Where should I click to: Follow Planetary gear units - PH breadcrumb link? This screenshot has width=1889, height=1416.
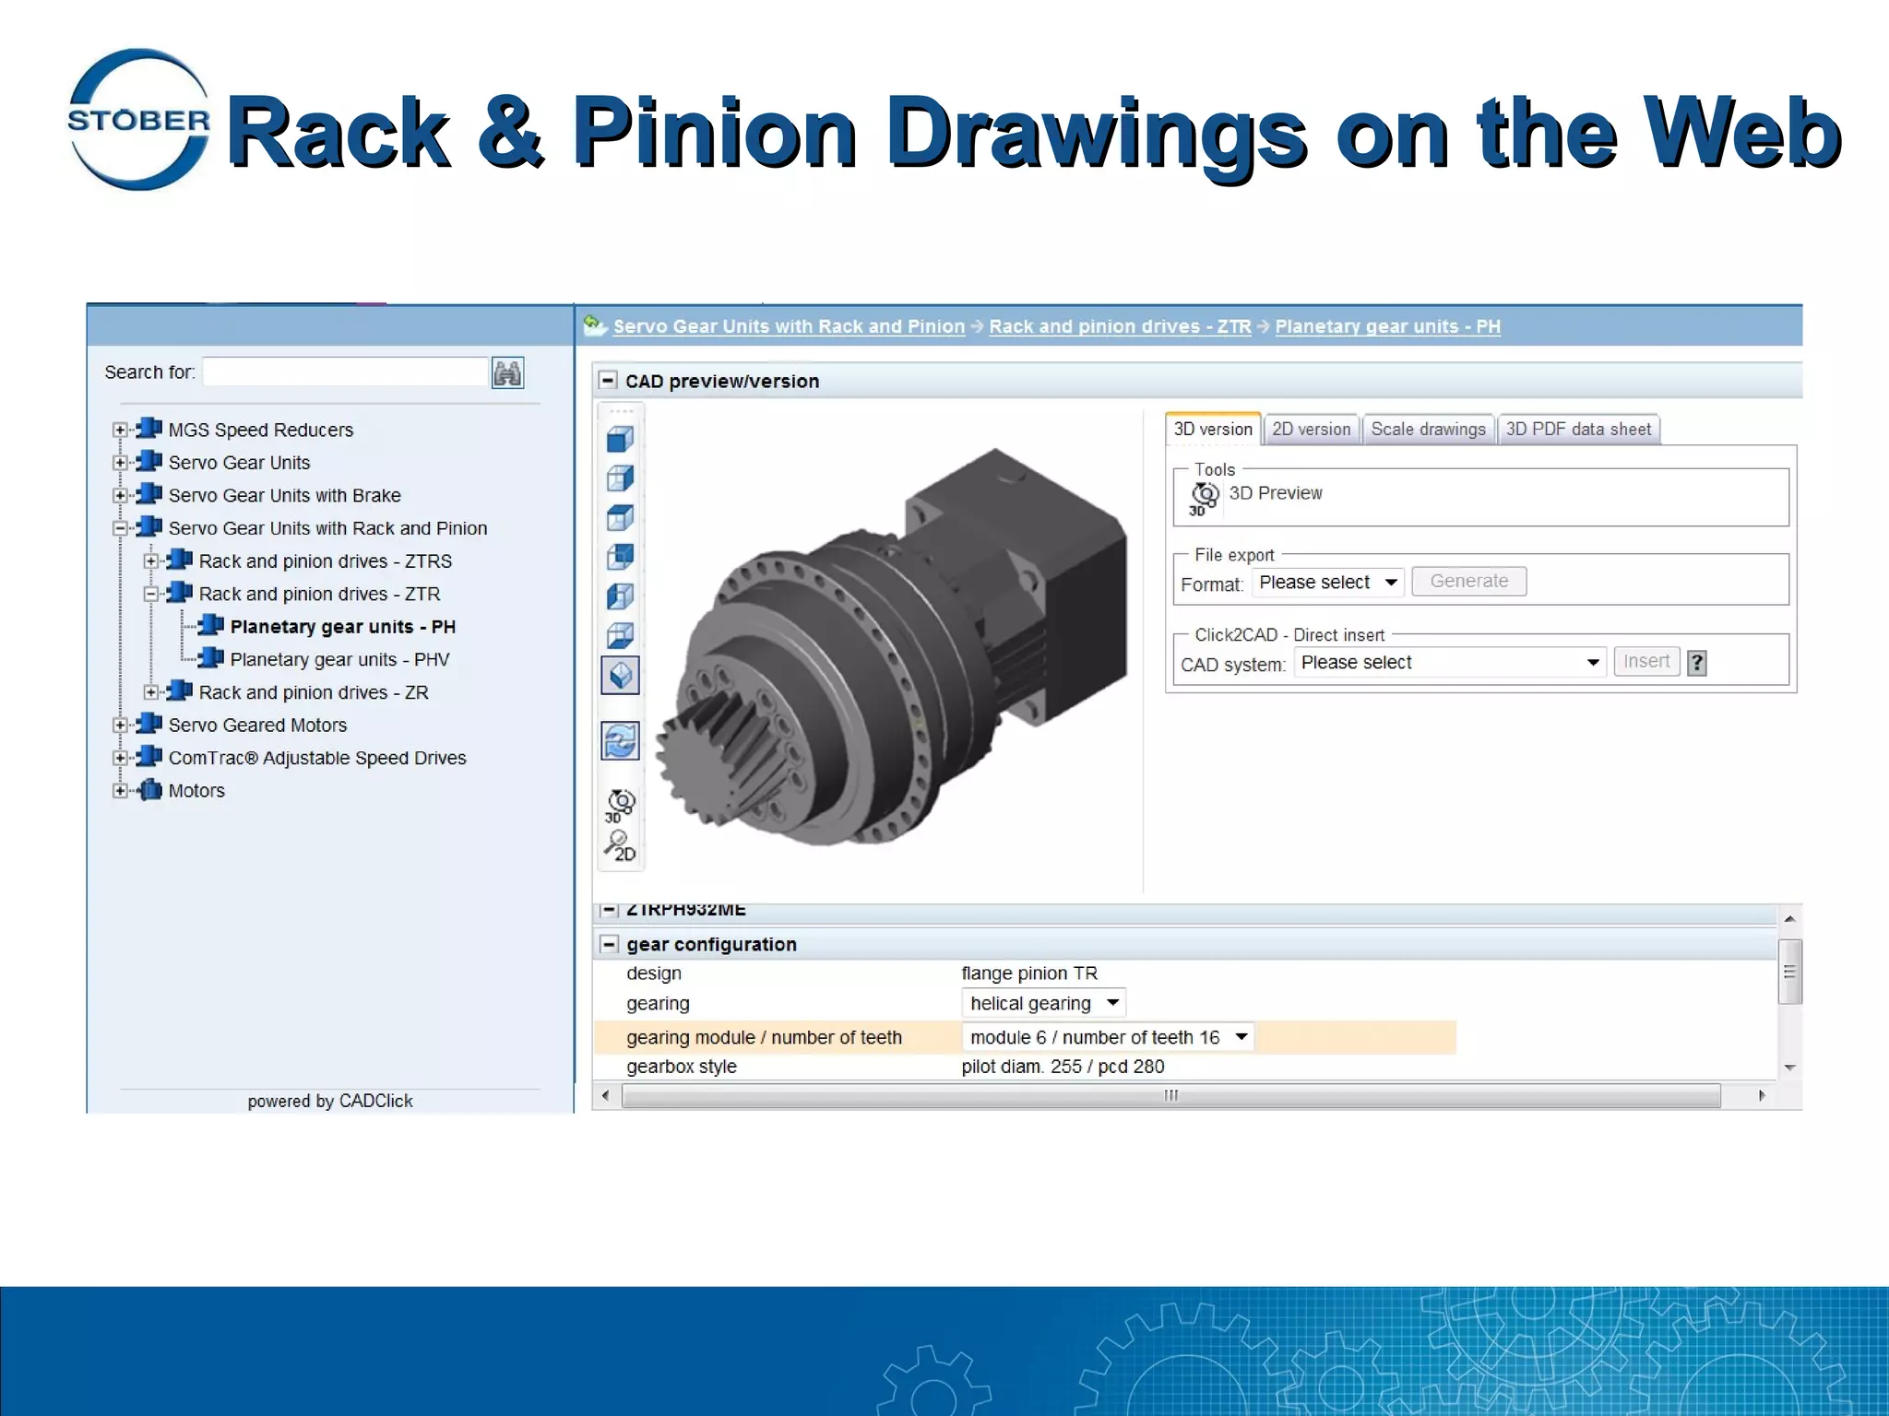click(x=1387, y=326)
